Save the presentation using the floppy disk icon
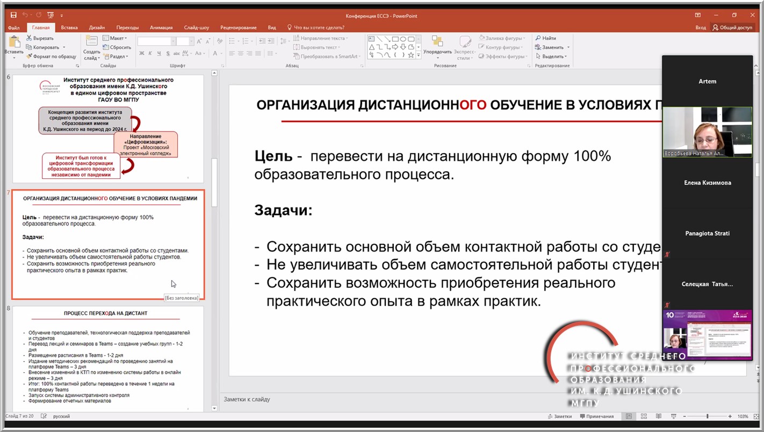764x432 pixels. click(13, 16)
